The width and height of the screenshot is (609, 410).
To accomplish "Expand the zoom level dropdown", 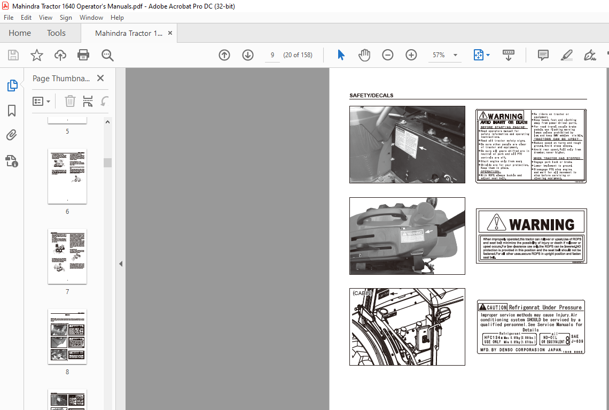I will pyautogui.click(x=455, y=55).
